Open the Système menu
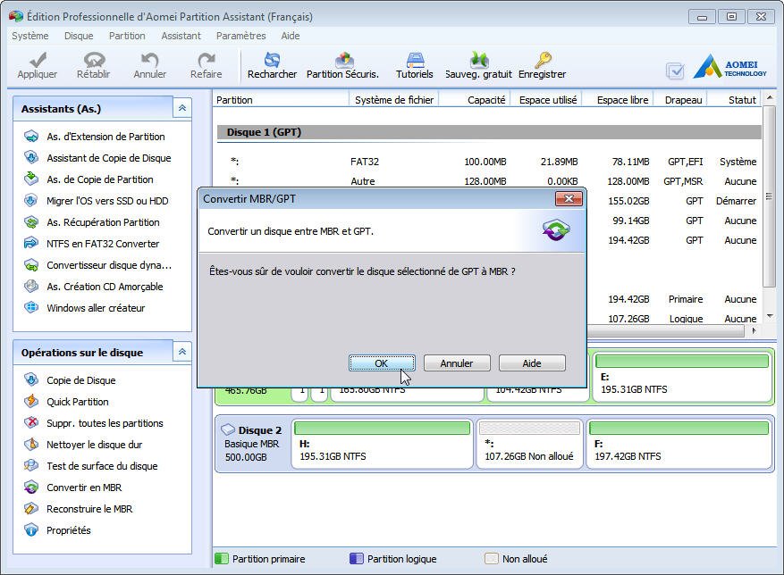784x575 pixels. point(30,36)
